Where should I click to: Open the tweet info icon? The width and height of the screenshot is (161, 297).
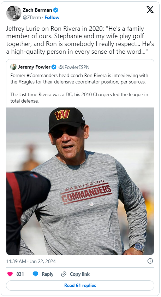(150, 261)
